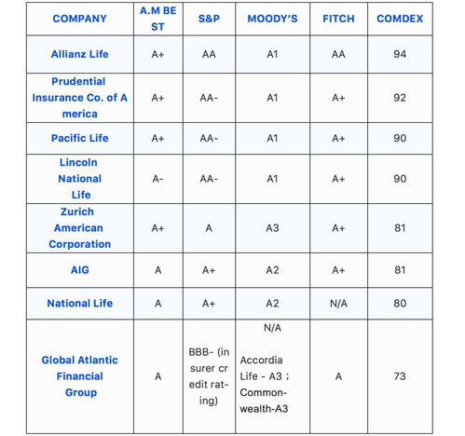Open the Allianz Life company link
The height and width of the screenshot is (436, 465).
[x=79, y=54]
